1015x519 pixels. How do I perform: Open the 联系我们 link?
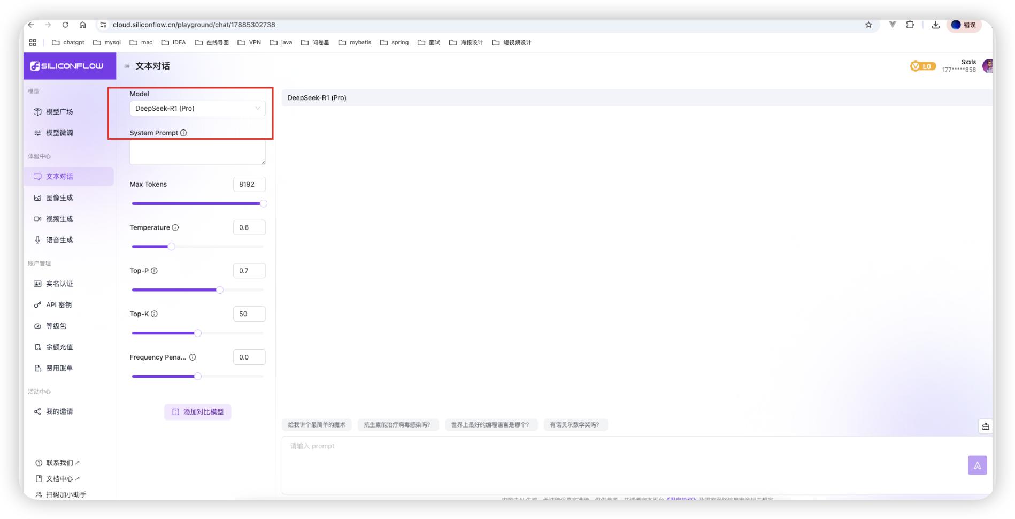[58, 463]
